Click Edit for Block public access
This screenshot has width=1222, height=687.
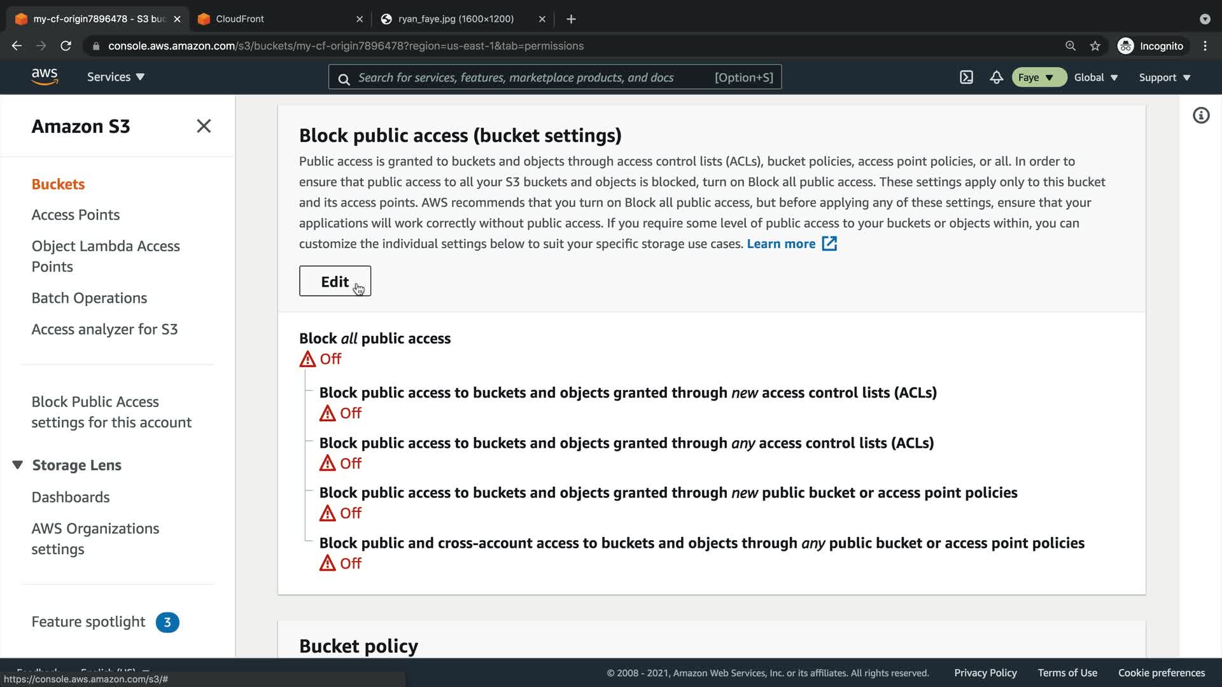coord(335,281)
